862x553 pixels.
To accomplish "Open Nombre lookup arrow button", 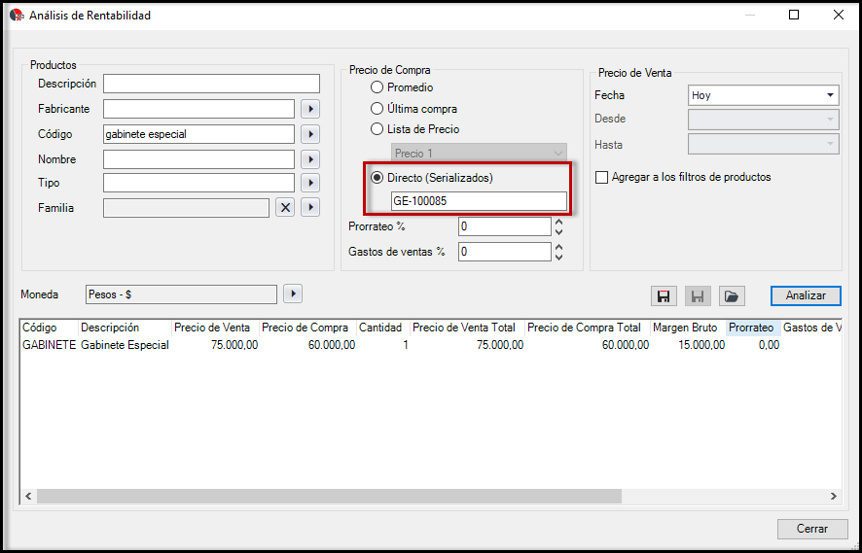I will (x=310, y=159).
